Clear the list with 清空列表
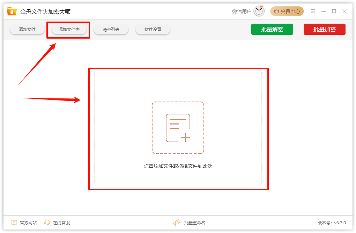 [x=111, y=30]
